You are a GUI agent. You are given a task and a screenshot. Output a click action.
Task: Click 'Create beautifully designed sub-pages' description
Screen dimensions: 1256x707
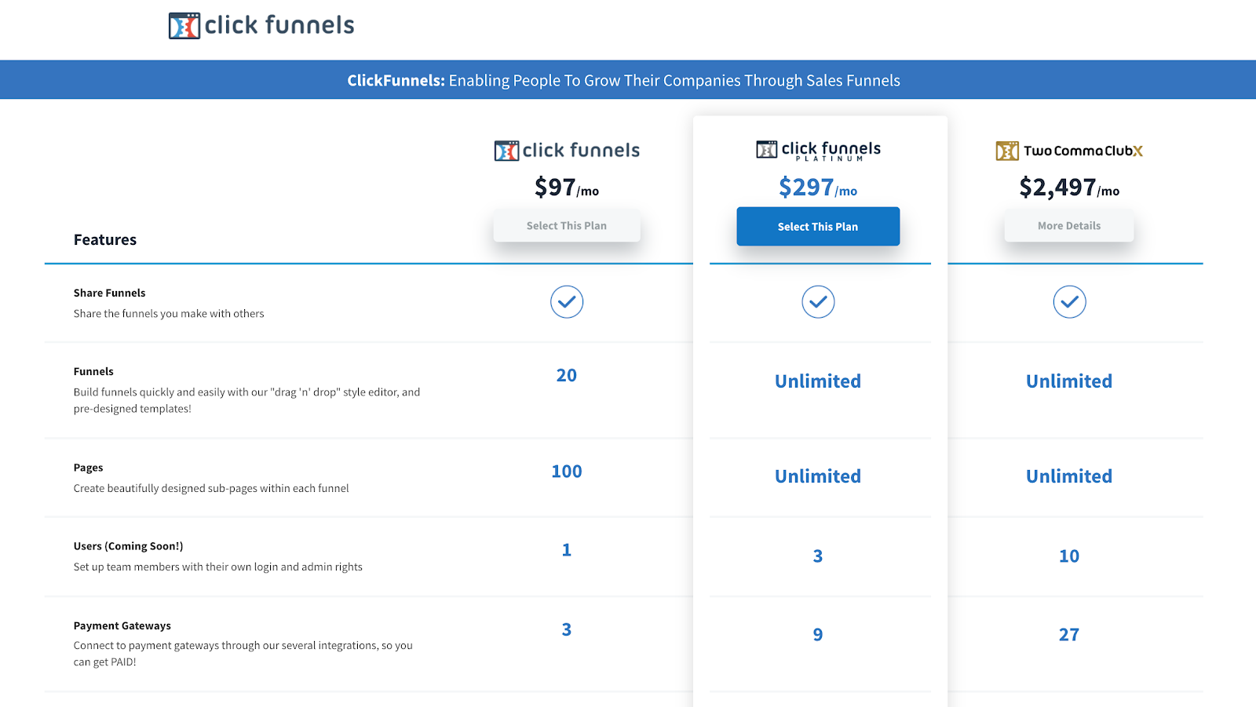pos(211,488)
